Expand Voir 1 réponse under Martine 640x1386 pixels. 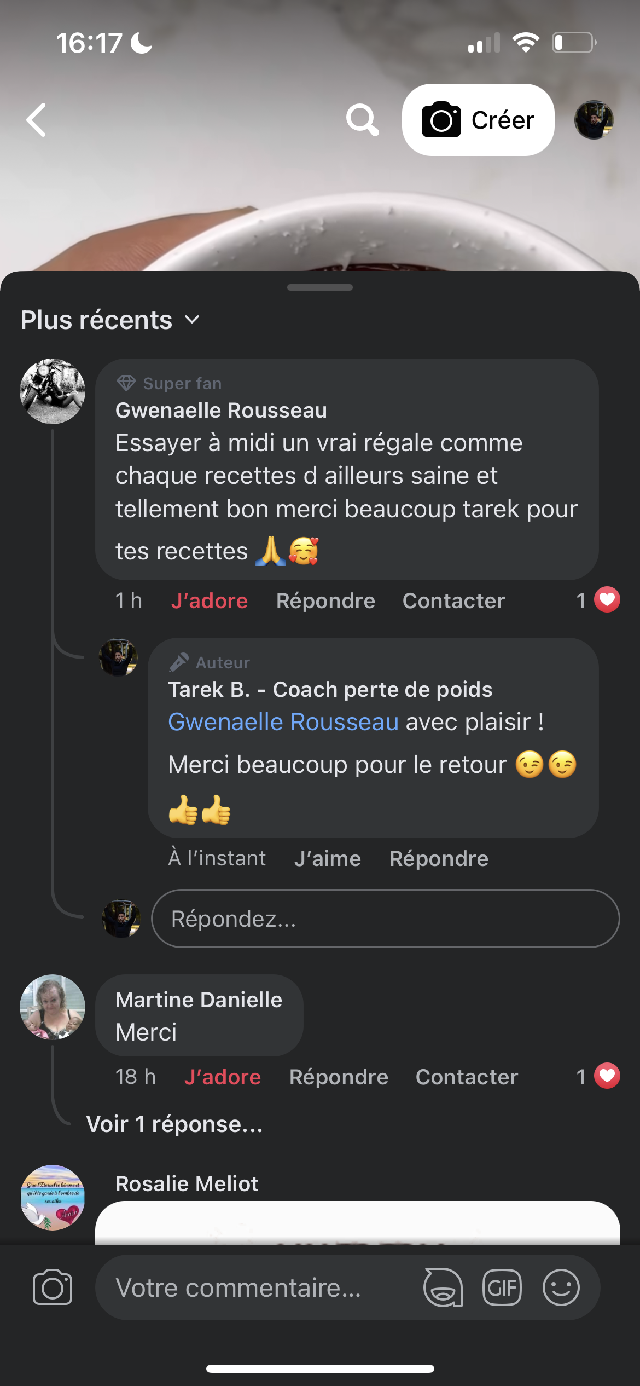tap(174, 1124)
